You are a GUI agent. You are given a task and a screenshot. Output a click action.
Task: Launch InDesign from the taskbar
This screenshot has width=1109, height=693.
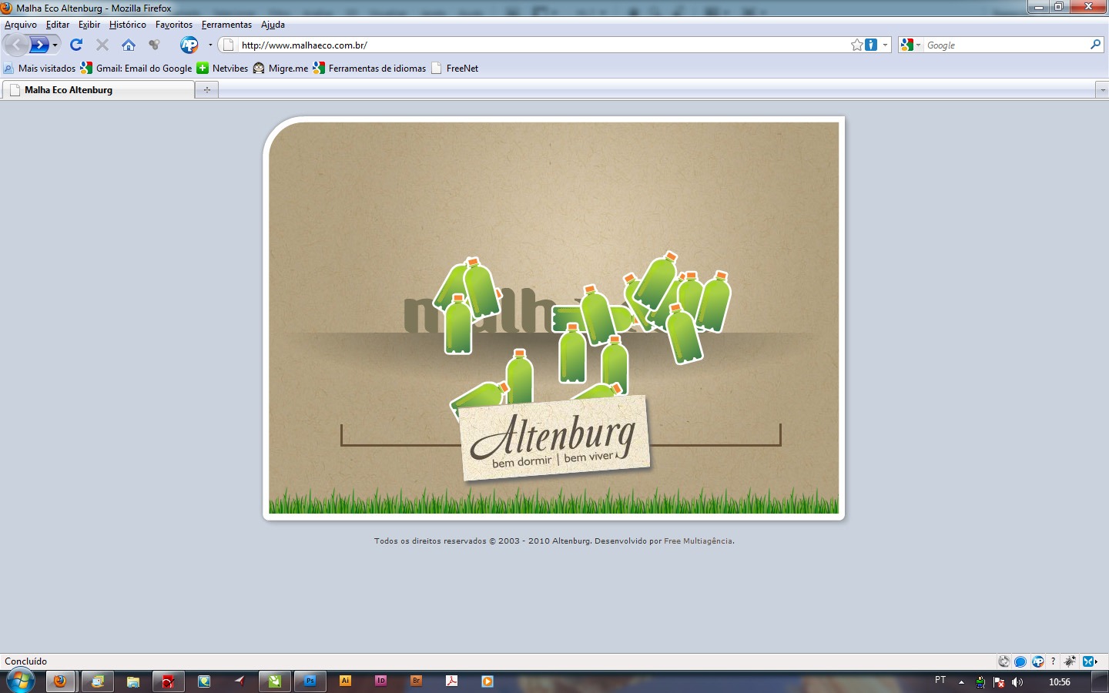(380, 681)
